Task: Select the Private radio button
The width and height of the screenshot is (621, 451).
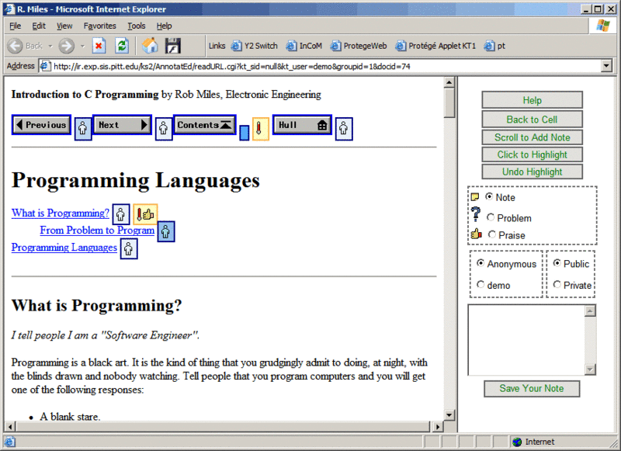Action: pos(557,284)
